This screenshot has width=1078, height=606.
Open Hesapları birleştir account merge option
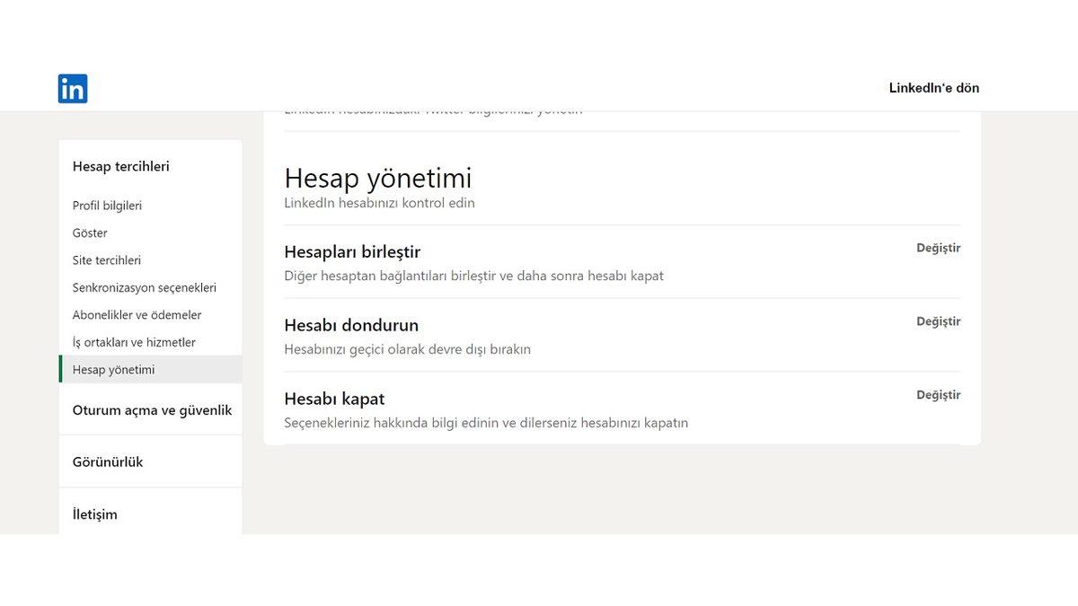point(351,251)
